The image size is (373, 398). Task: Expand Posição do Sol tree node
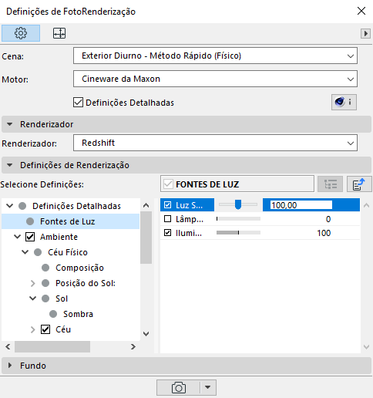coord(32,283)
